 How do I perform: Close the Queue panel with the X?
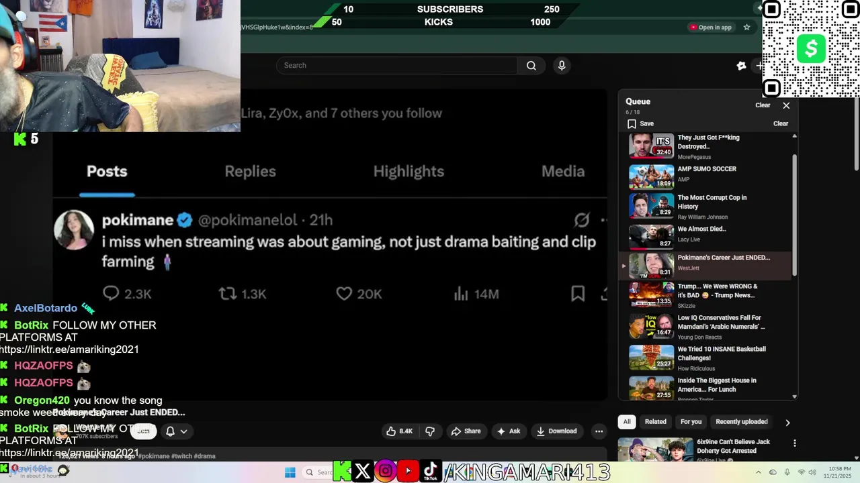pos(786,105)
